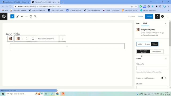Open the document Details info icon

pyautogui.click(x=31, y=17)
